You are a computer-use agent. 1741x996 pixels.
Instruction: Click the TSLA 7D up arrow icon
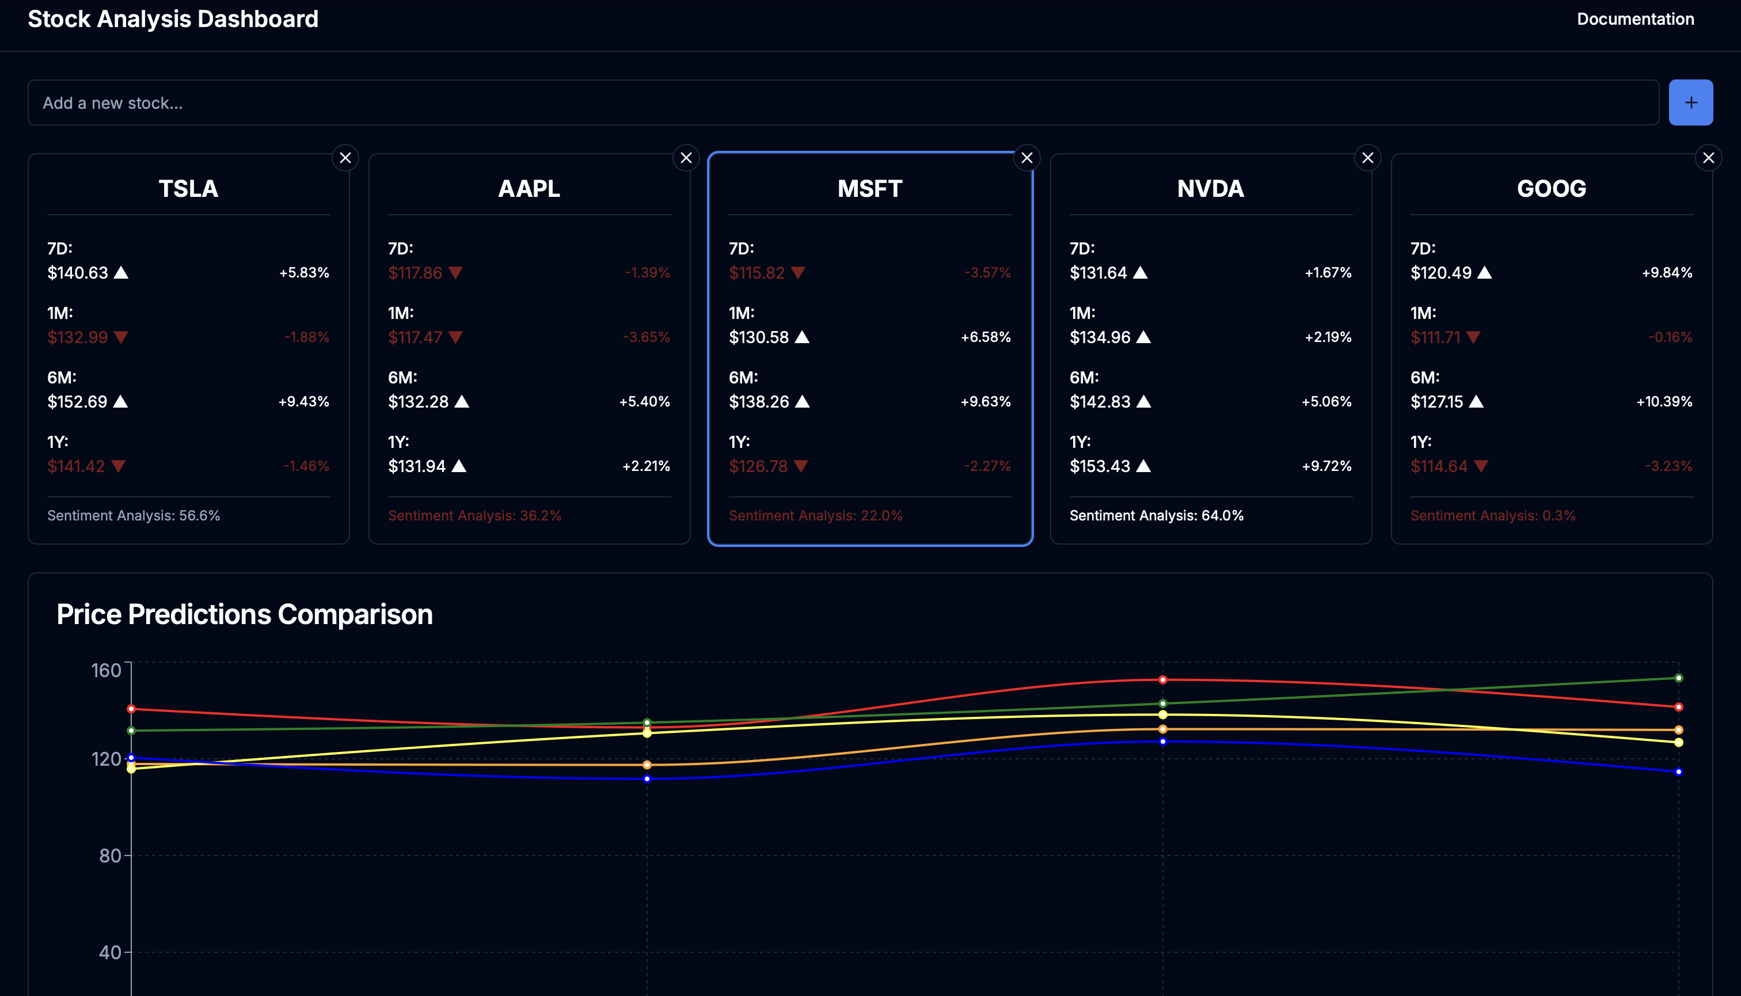tap(121, 272)
